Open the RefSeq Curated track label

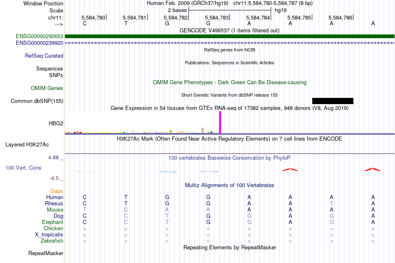click(x=44, y=56)
